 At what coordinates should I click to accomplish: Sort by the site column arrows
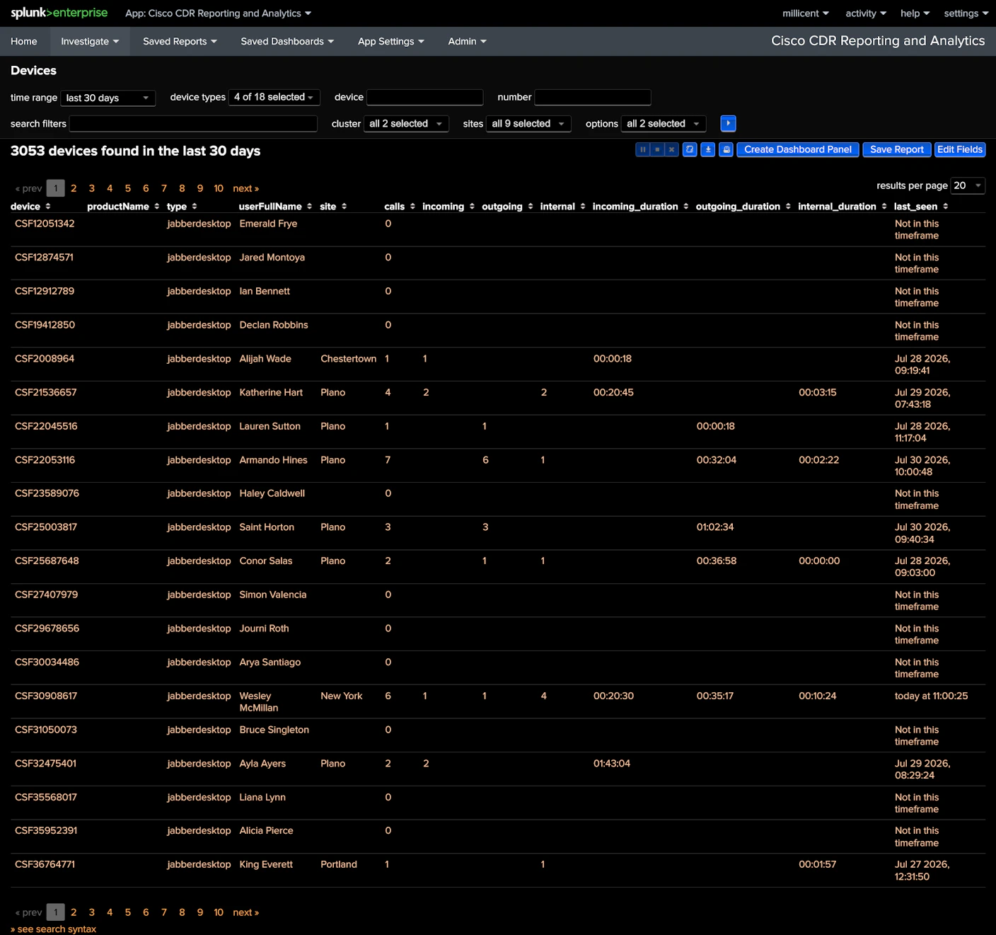point(344,207)
